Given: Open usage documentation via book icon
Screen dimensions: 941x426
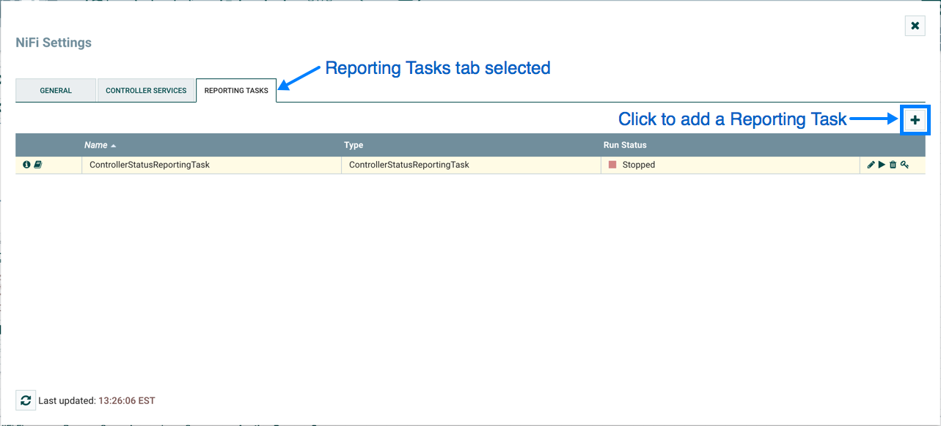Looking at the screenshot, I should tap(38, 165).
